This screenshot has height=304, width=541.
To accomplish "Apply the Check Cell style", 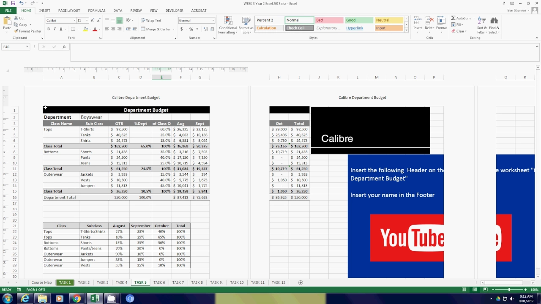I will coord(299,28).
